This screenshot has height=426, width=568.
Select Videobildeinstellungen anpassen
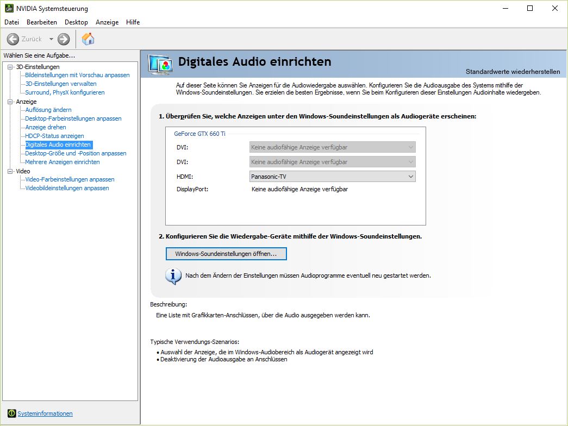(x=67, y=188)
